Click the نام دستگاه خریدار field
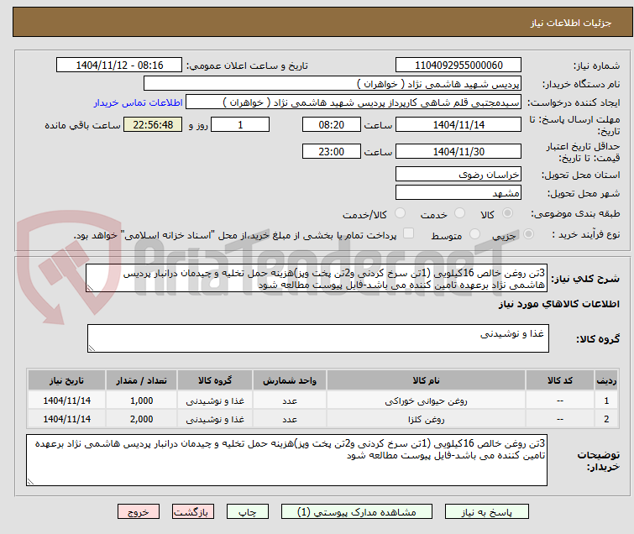The image size is (634, 534). pyautogui.click(x=333, y=84)
